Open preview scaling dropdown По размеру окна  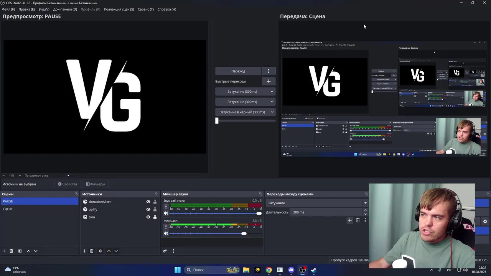(47, 176)
